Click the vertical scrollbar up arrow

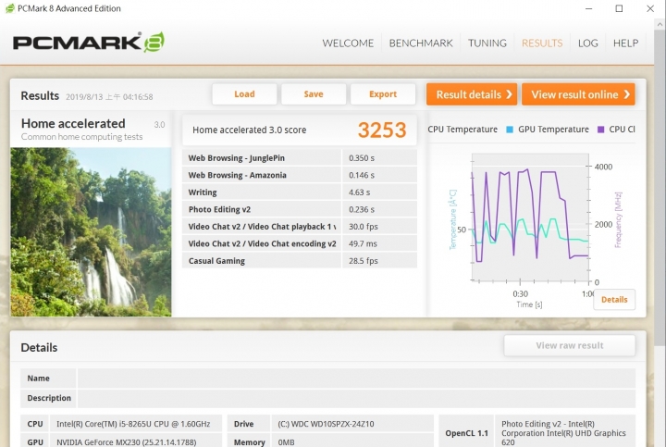click(x=660, y=24)
